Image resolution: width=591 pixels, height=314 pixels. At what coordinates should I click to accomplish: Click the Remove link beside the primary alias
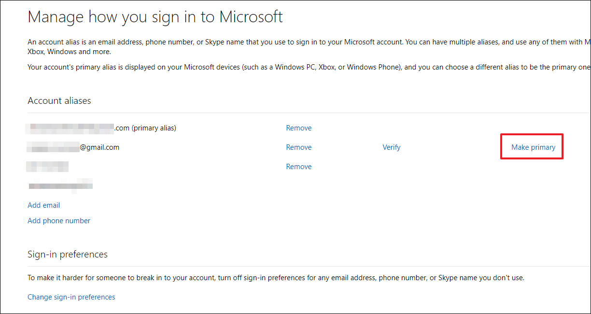(298, 128)
